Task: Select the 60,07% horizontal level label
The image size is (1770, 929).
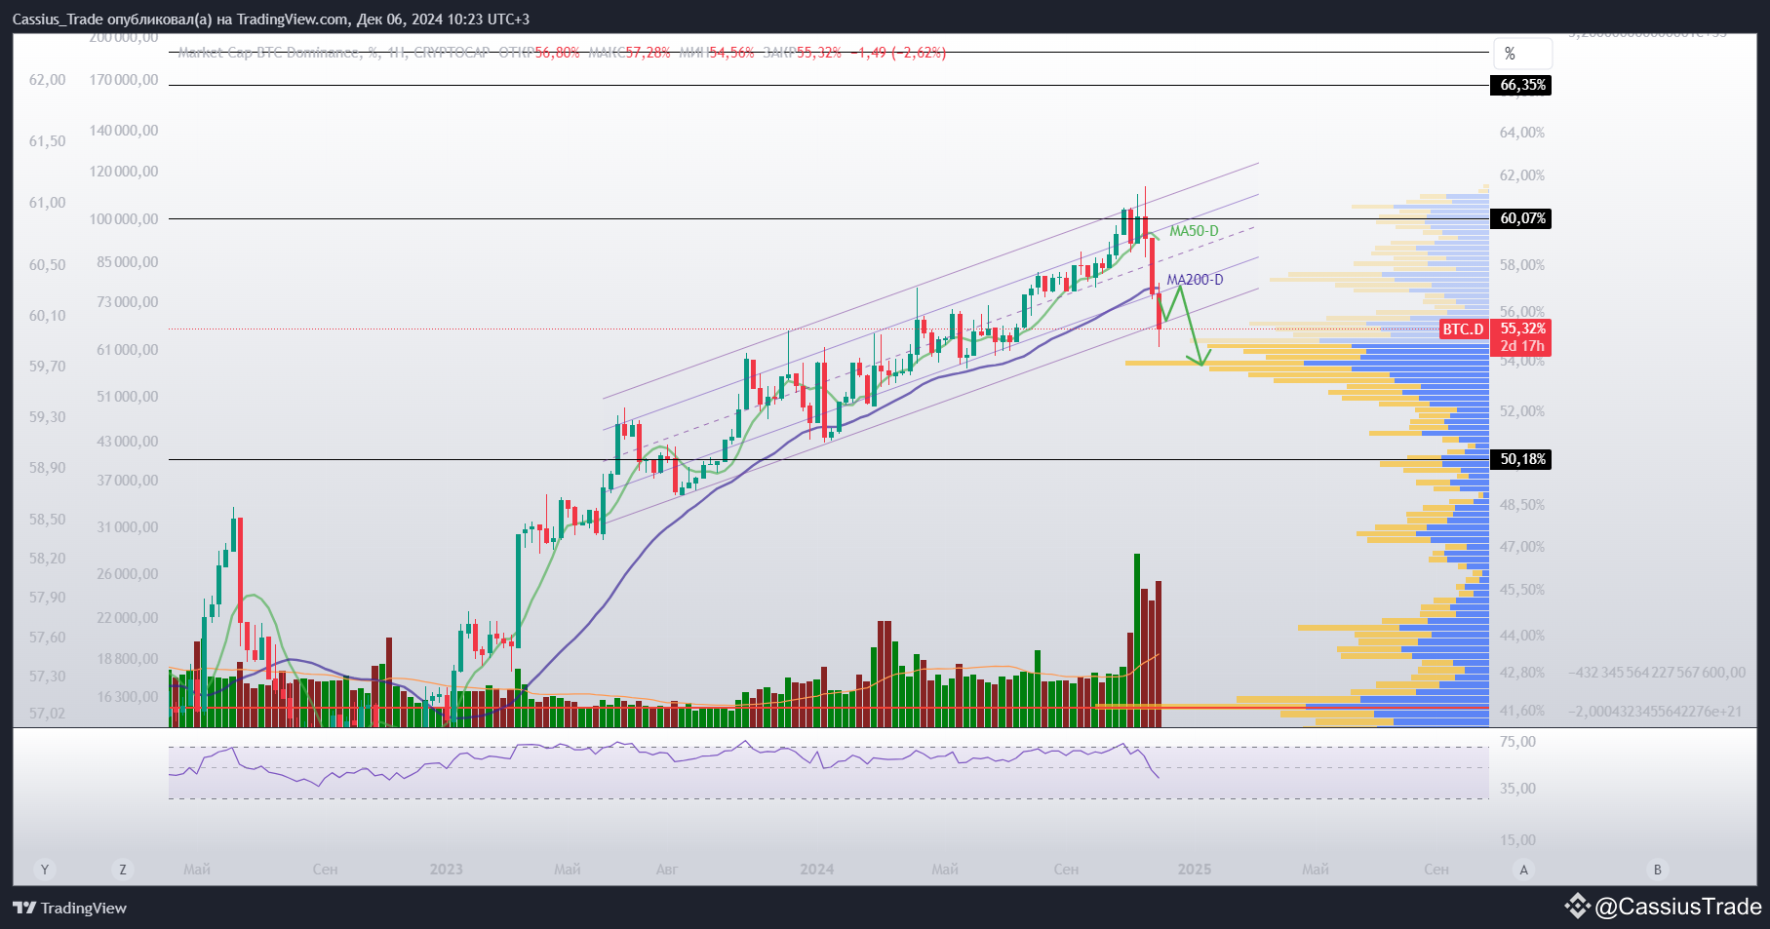Action: click(x=1521, y=218)
